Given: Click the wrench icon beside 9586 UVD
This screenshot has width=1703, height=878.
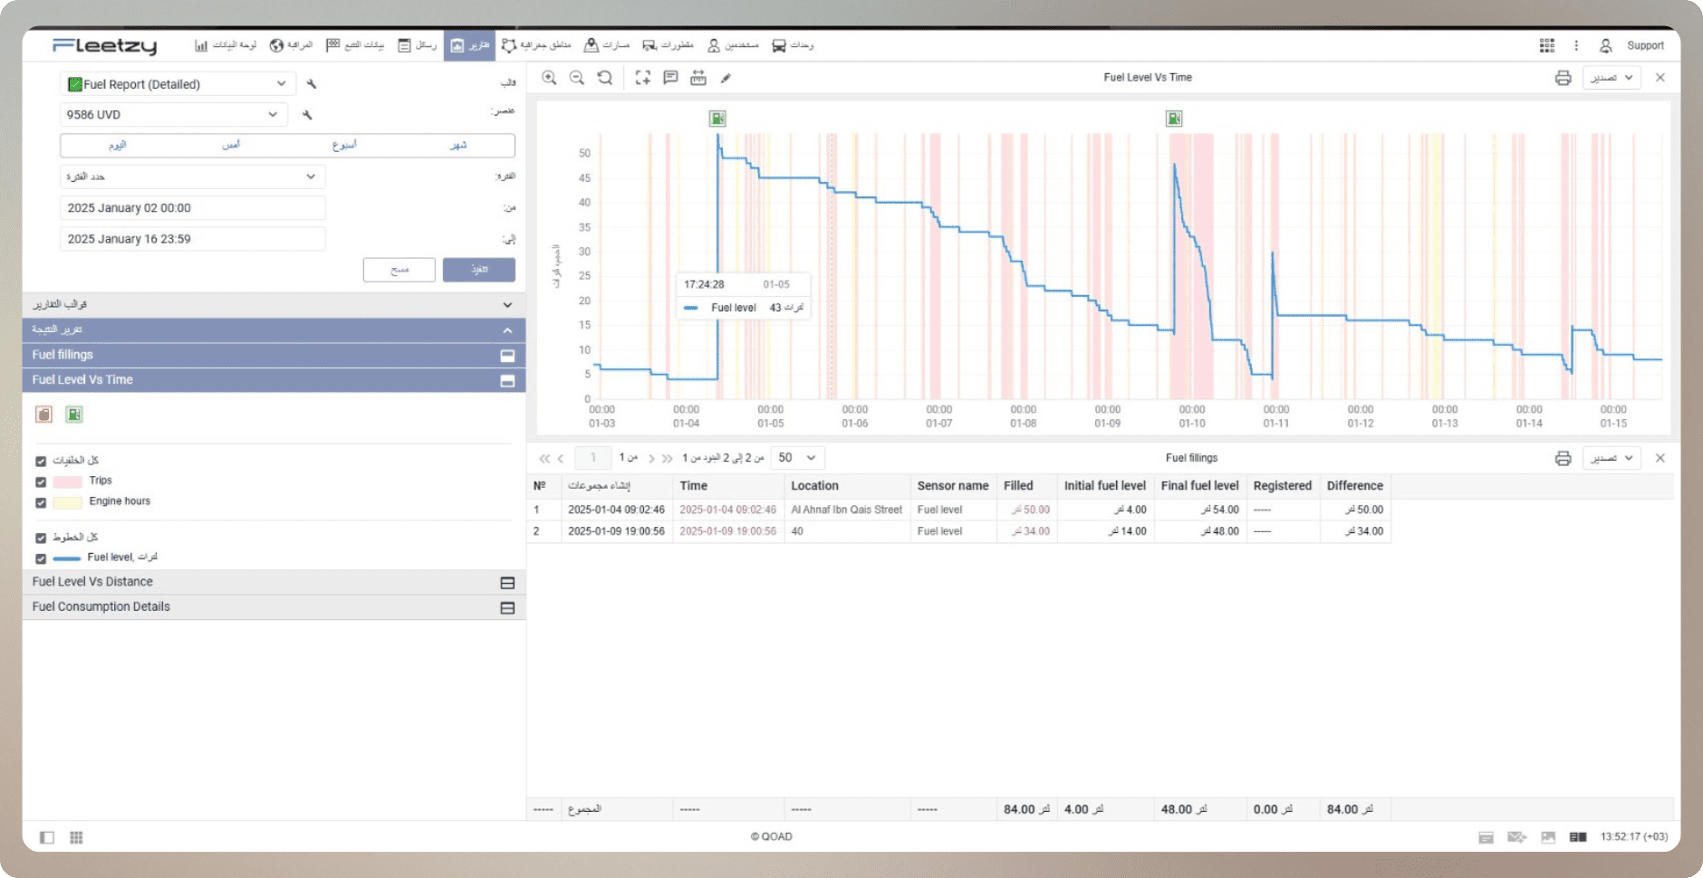Looking at the screenshot, I should (307, 115).
